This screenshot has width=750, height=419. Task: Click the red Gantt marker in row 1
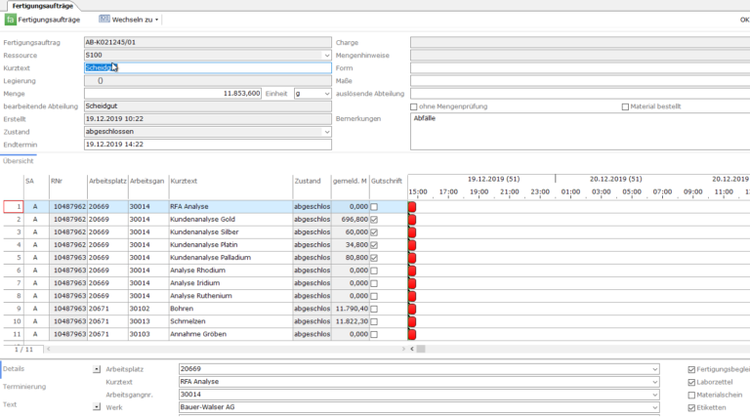coord(412,207)
